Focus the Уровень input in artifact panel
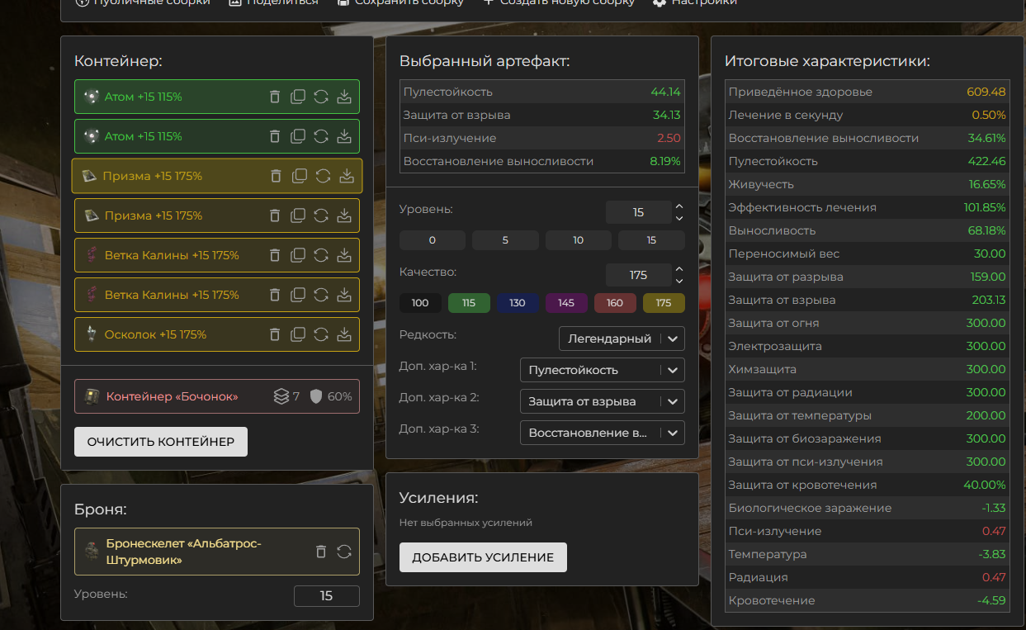 [638, 212]
